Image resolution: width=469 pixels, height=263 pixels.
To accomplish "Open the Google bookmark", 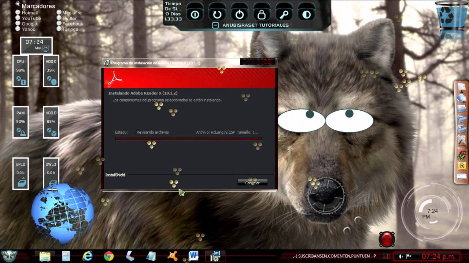I will (26, 24).
